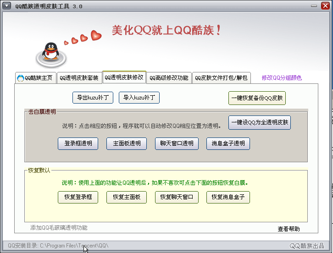Open the 查看帮助 help link
Screen dimensions: 333x253
[289, 229]
